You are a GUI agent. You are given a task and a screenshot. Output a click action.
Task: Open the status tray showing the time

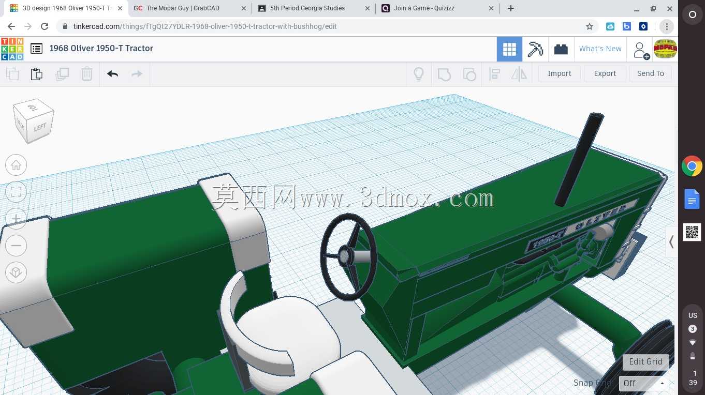tap(693, 348)
